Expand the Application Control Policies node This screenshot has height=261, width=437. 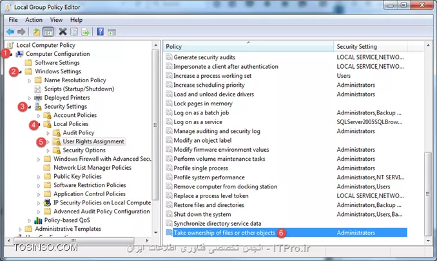coord(39,194)
